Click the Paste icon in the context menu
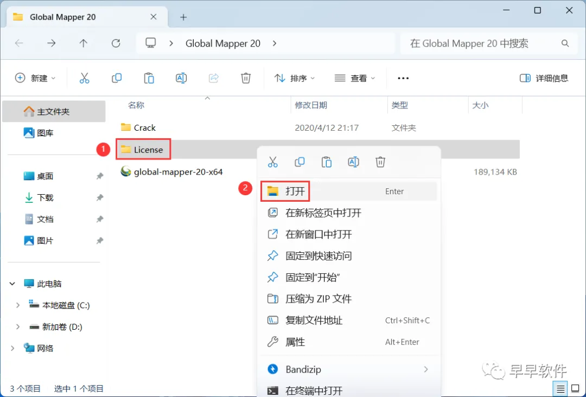 coord(327,162)
